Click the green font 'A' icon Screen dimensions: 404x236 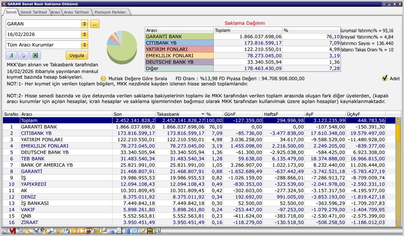point(11,55)
